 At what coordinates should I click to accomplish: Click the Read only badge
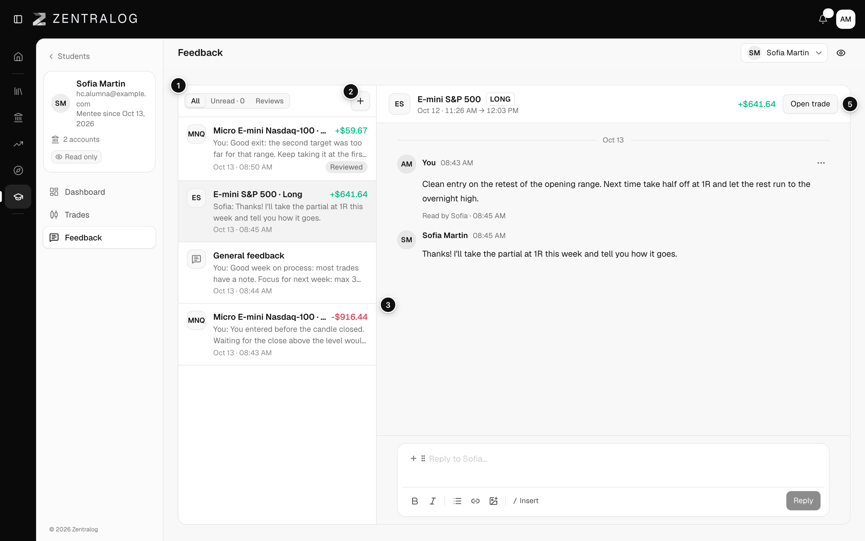[x=76, y=157]
